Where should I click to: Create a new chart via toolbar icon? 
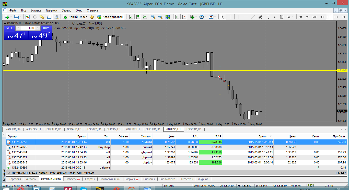click(x=7, y=17)
